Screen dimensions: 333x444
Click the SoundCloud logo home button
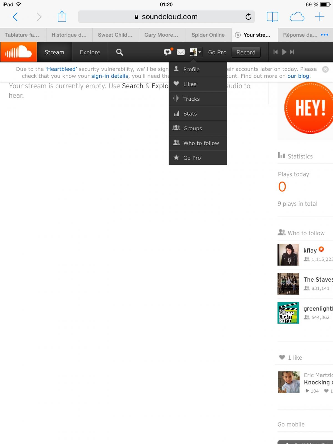coord(18,52)
